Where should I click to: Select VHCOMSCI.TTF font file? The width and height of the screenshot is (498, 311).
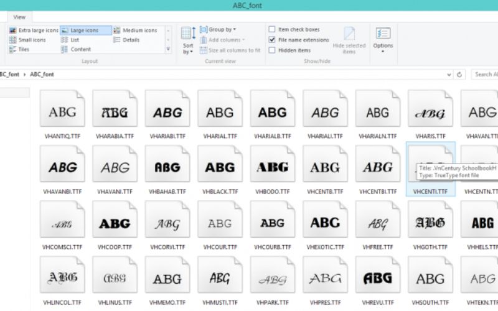pos(62,226)
